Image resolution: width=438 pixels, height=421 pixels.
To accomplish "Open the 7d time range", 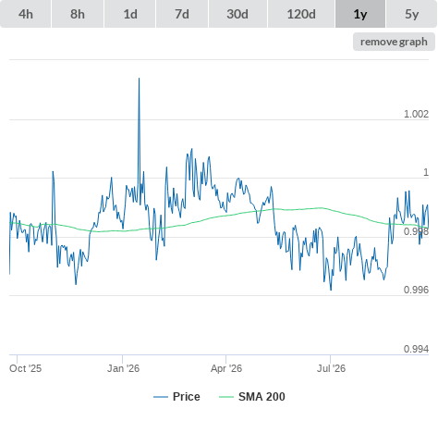I will point(182,14).
